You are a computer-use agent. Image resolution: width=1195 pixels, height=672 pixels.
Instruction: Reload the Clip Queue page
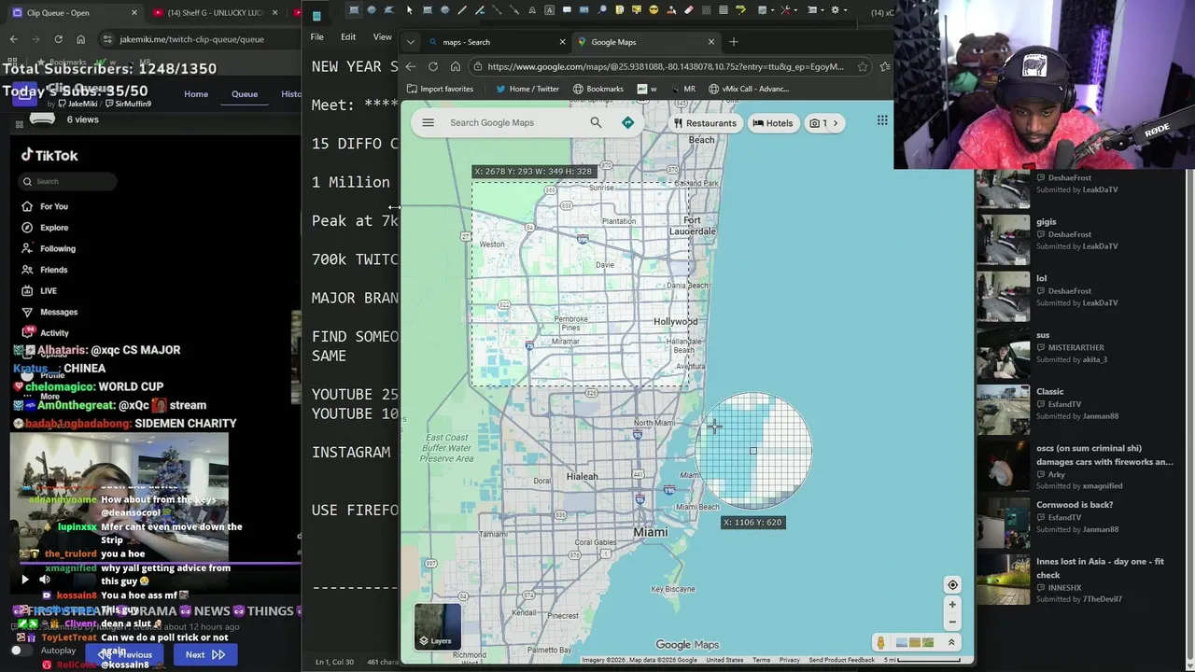[58, 39]
